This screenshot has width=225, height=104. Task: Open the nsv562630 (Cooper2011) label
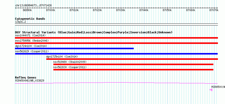pos(70,67)
